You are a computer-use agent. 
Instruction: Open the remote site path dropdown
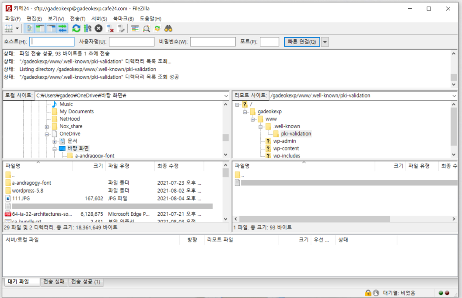(454, 95)
